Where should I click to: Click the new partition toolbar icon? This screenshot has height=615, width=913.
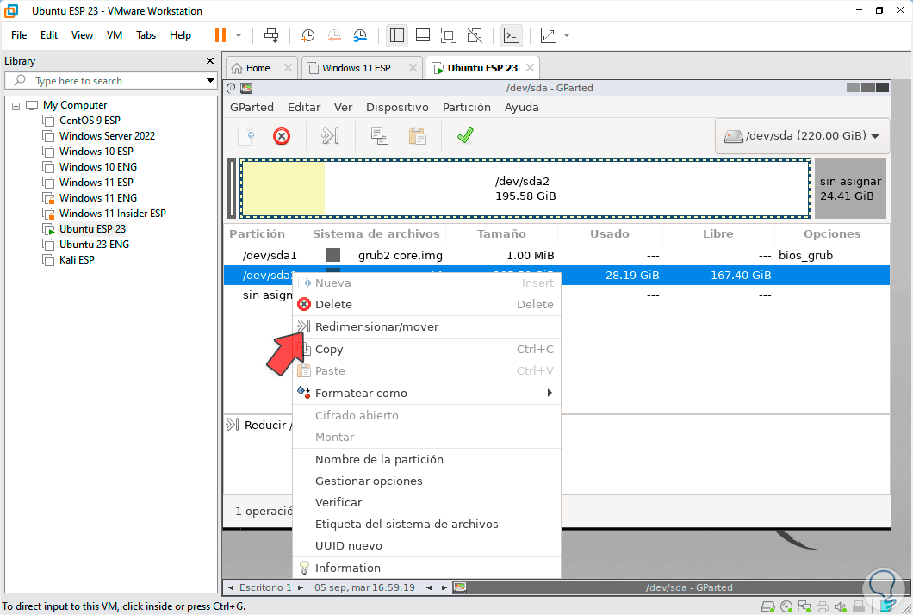click(246, 136)
